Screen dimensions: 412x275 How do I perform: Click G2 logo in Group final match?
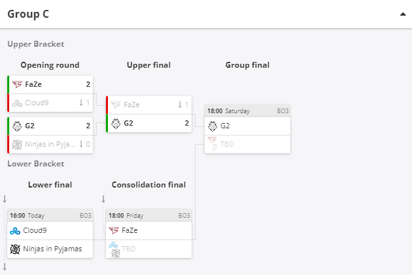coord(213,126)
